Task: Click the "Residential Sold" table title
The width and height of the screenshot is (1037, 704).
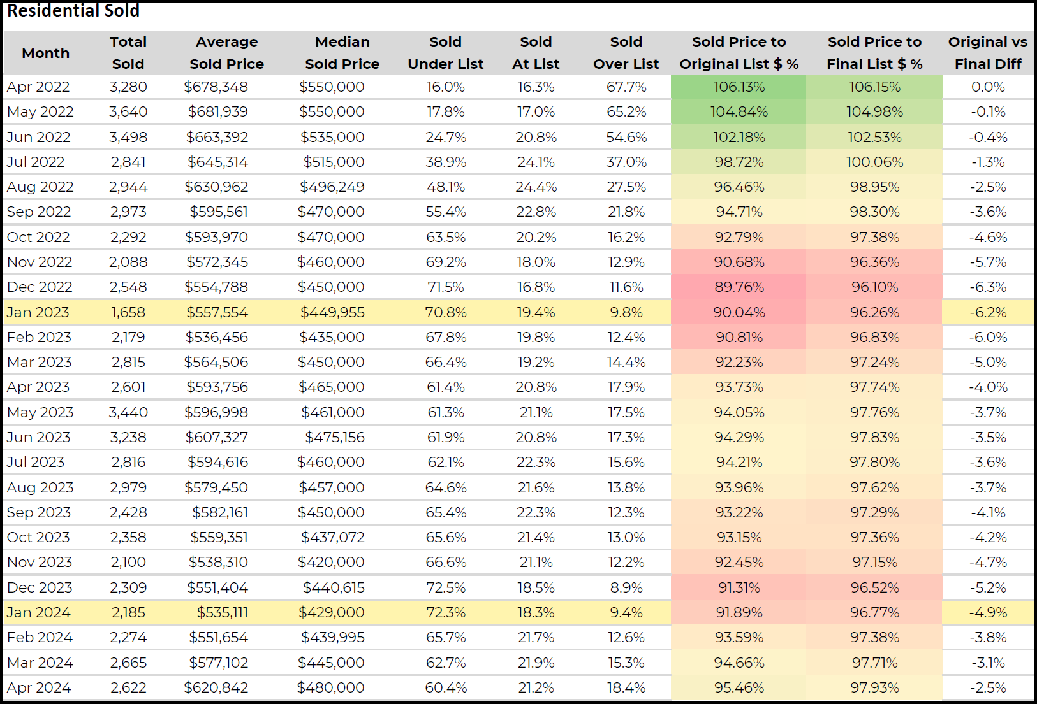Action: click(x=73, y=11)
